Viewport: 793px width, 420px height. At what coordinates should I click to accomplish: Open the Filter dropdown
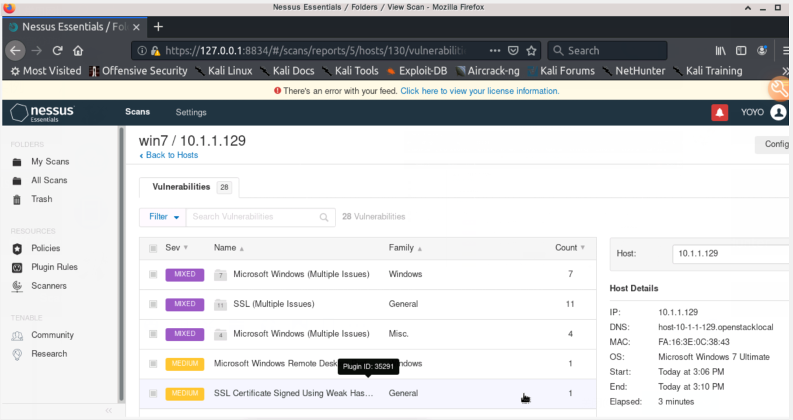(x=163, y=217)
